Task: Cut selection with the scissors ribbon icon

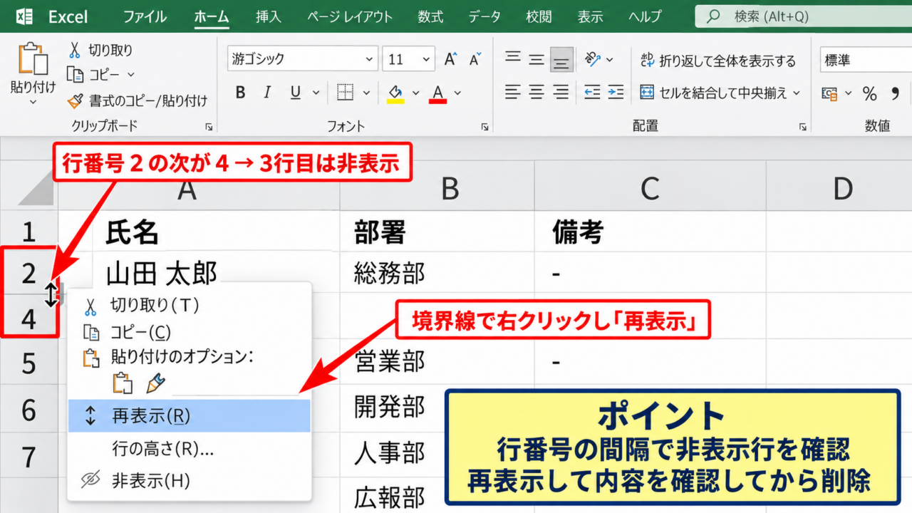Action: click(x=75, y=51)
